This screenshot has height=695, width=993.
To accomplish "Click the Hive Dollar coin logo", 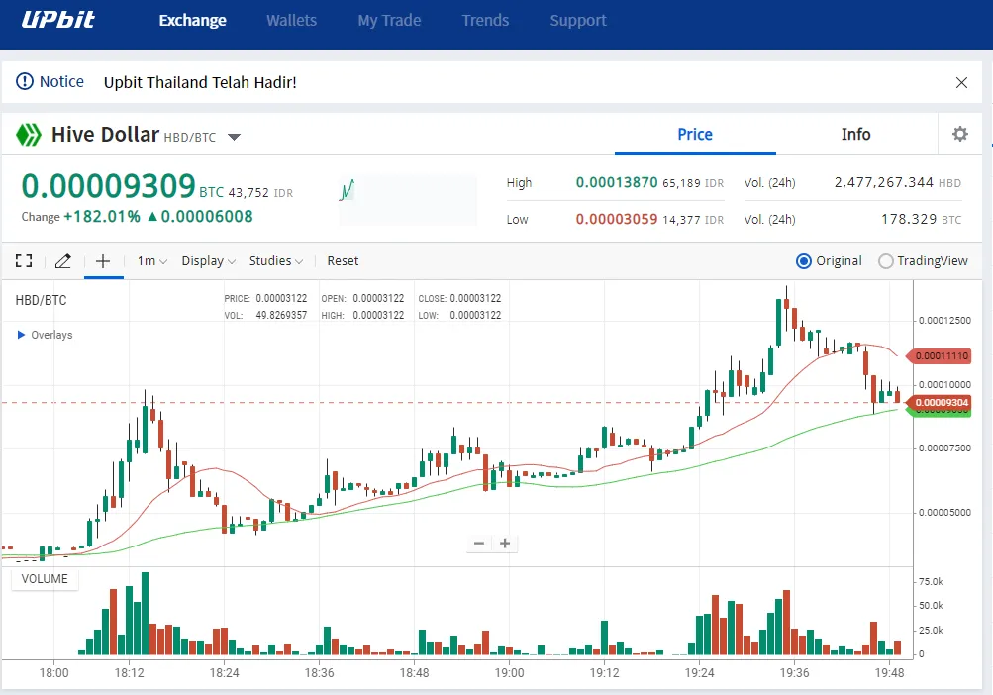I will click(x=29, y=135).
